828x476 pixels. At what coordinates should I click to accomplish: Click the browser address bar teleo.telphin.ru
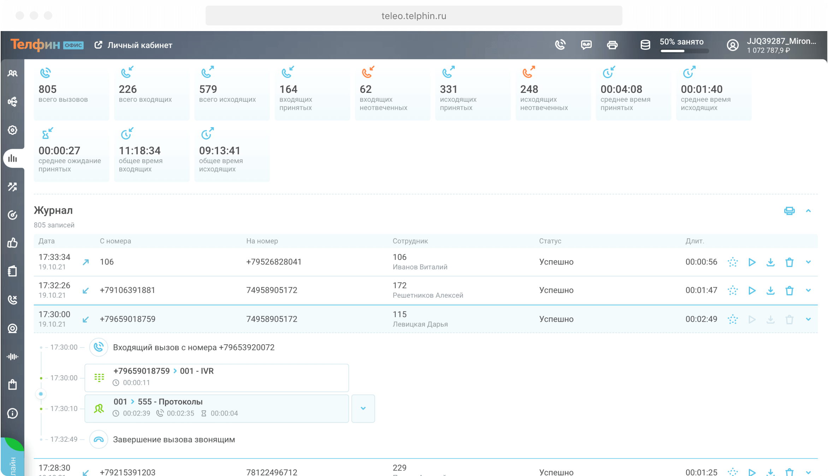[x=414, y=16]
